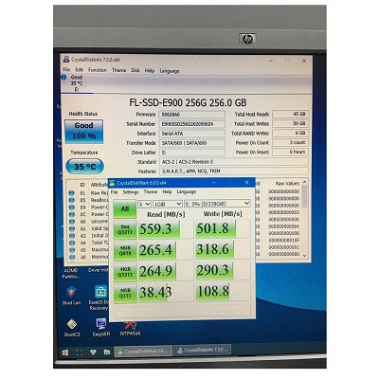Screen dimensions: 379x379
Task: Click the 108.8 Q1T1 write result
Action: [x=223, y=292]
